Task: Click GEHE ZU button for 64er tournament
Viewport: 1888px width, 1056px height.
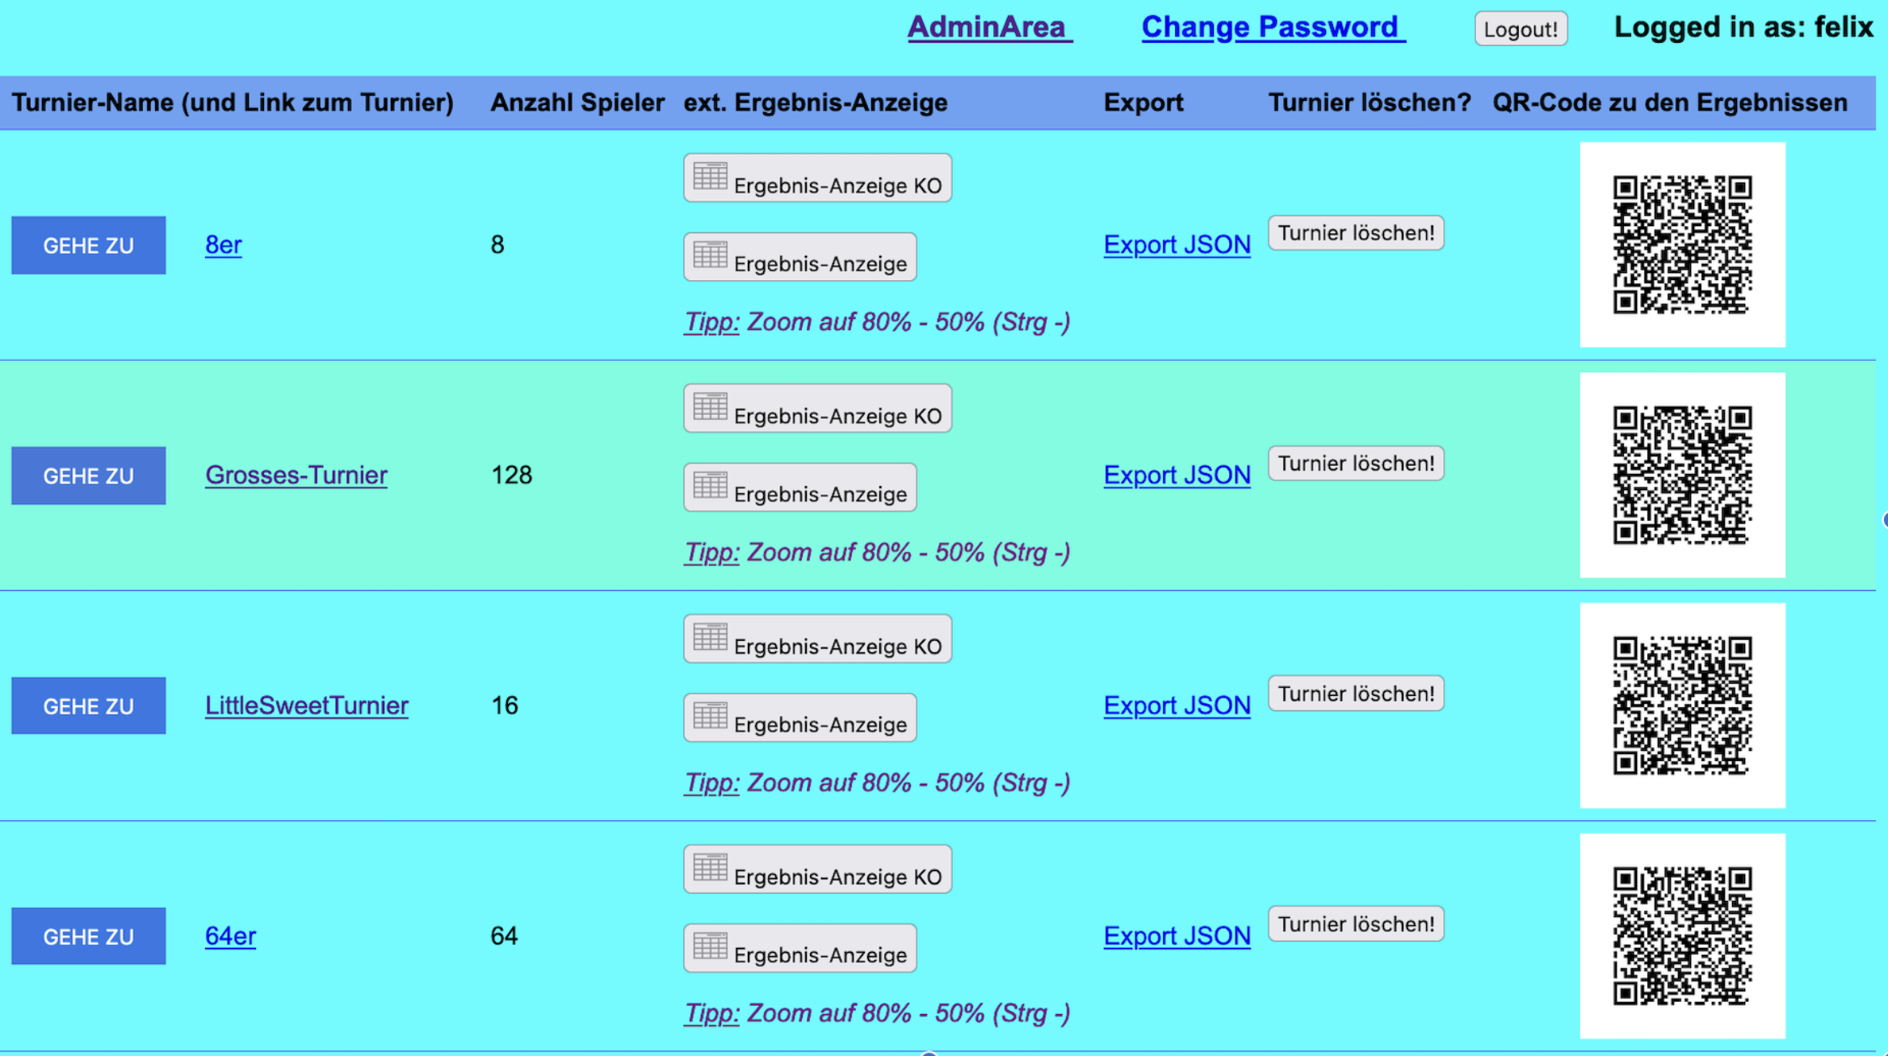Action: pyautogui.click(x=89, y=937)
